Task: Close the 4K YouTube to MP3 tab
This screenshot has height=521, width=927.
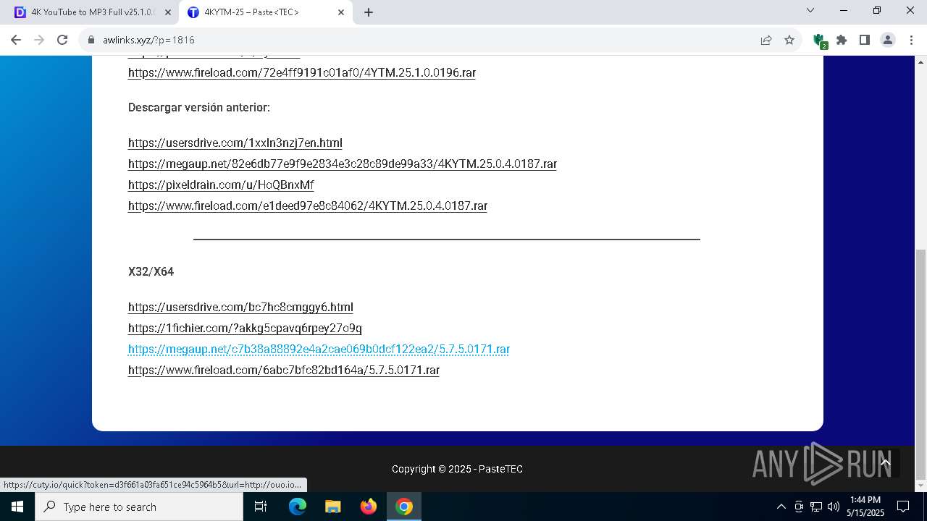Action: click(168, 12)
